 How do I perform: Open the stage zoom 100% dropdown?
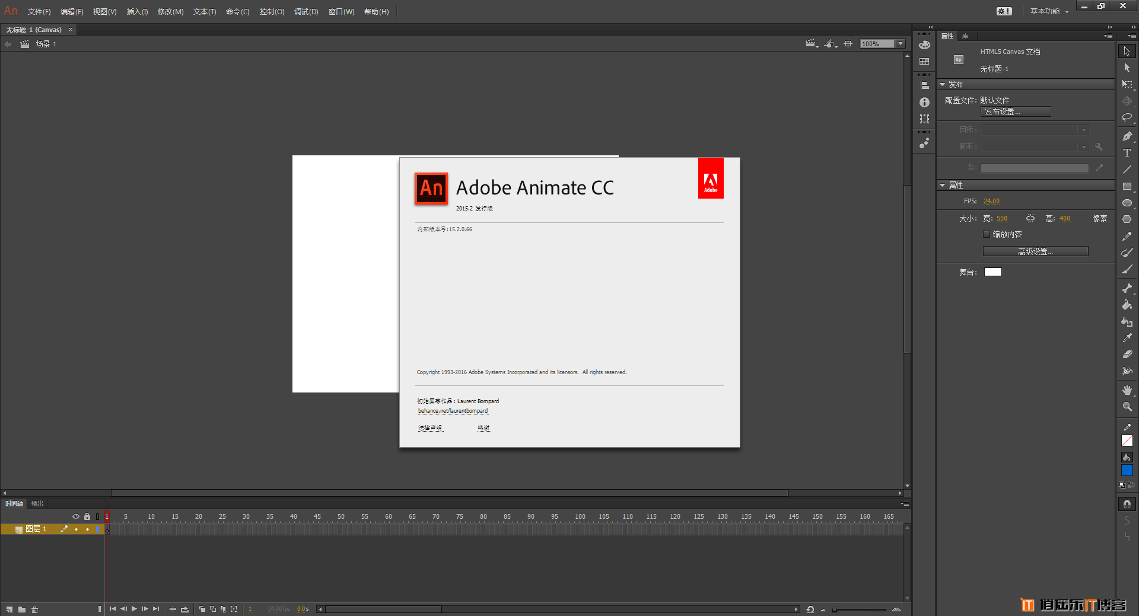[x=901, y=44]
